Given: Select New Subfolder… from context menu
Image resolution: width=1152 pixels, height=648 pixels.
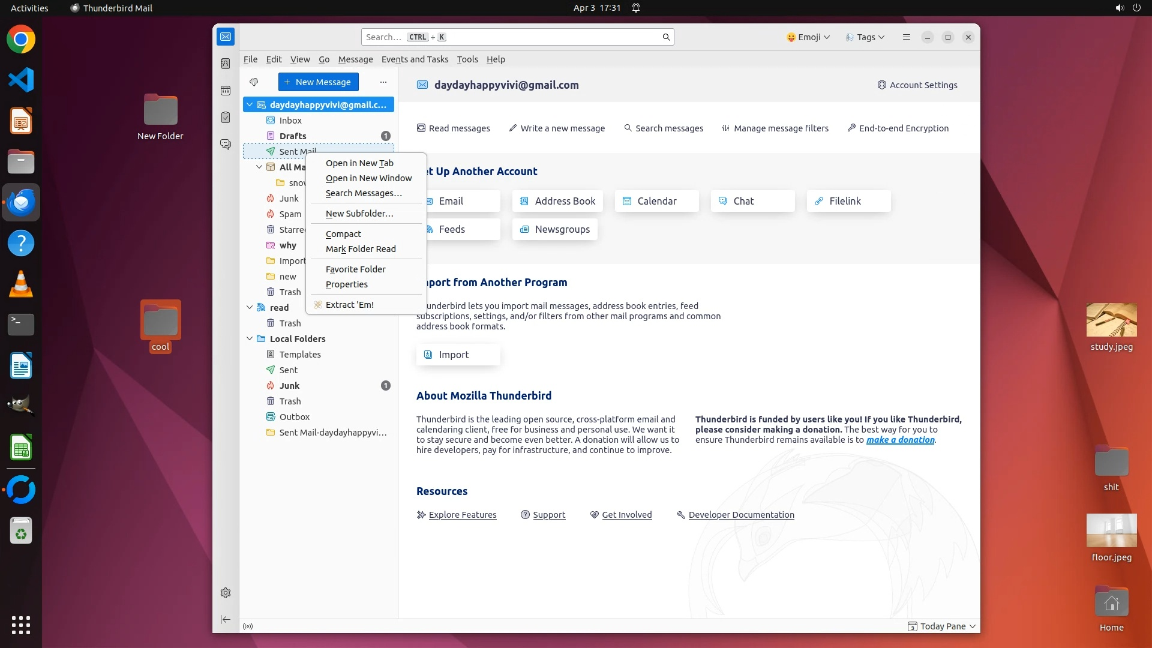Looking at the screenshot, I should 359,214.
